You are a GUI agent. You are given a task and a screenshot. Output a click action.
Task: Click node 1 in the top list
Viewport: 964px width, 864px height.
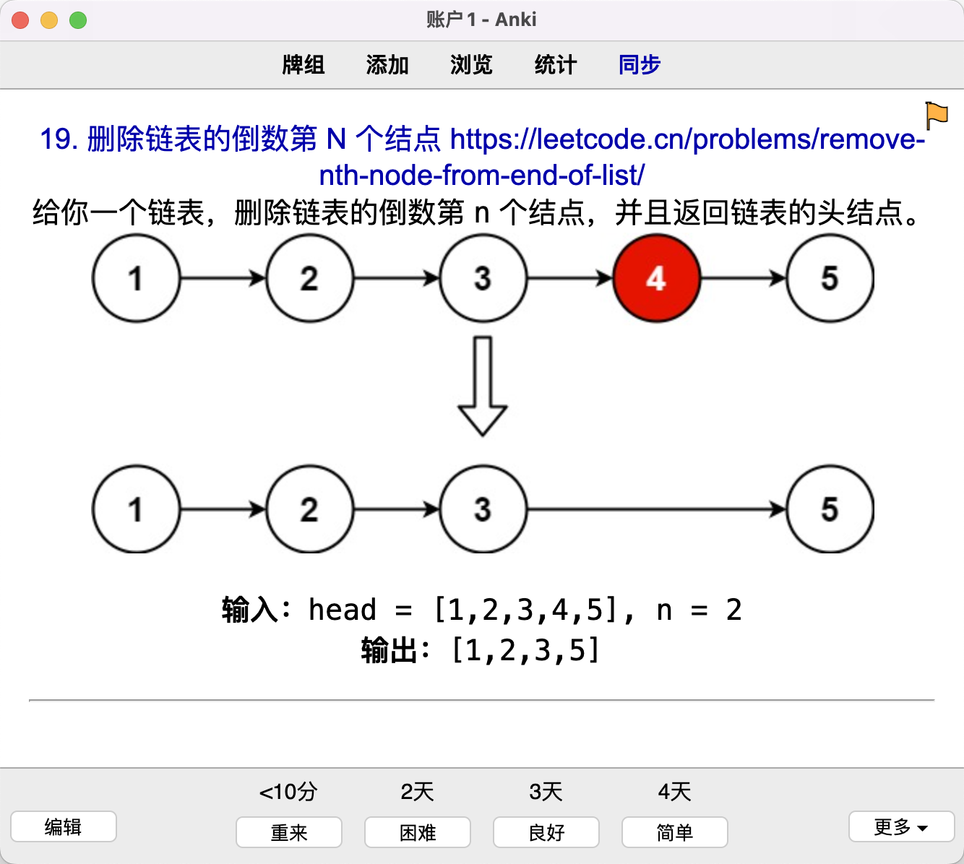[x=136, y=278]
